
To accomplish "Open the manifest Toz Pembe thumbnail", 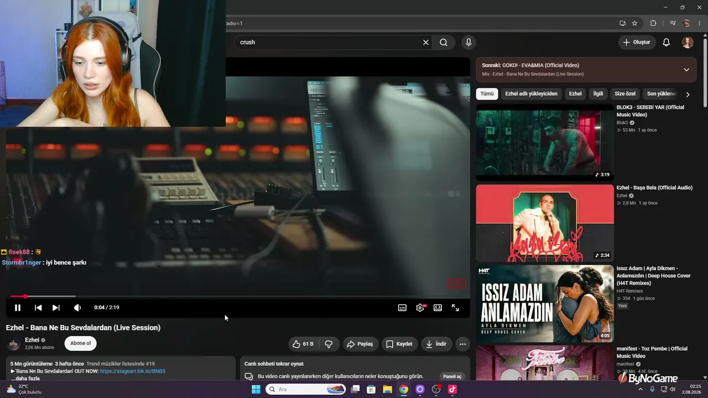I will pos(545,363).
